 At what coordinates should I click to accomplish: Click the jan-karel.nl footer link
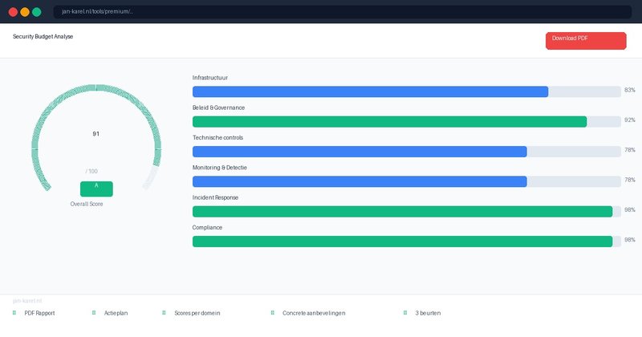(27, 301)
